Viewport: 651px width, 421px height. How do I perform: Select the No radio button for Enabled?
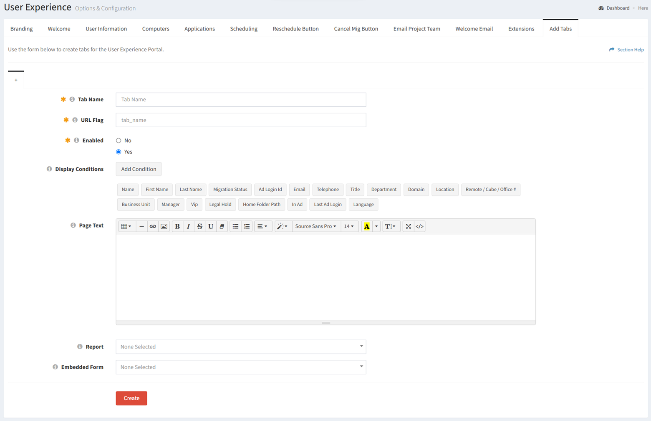pyautogui.click(x=119, y=140)
